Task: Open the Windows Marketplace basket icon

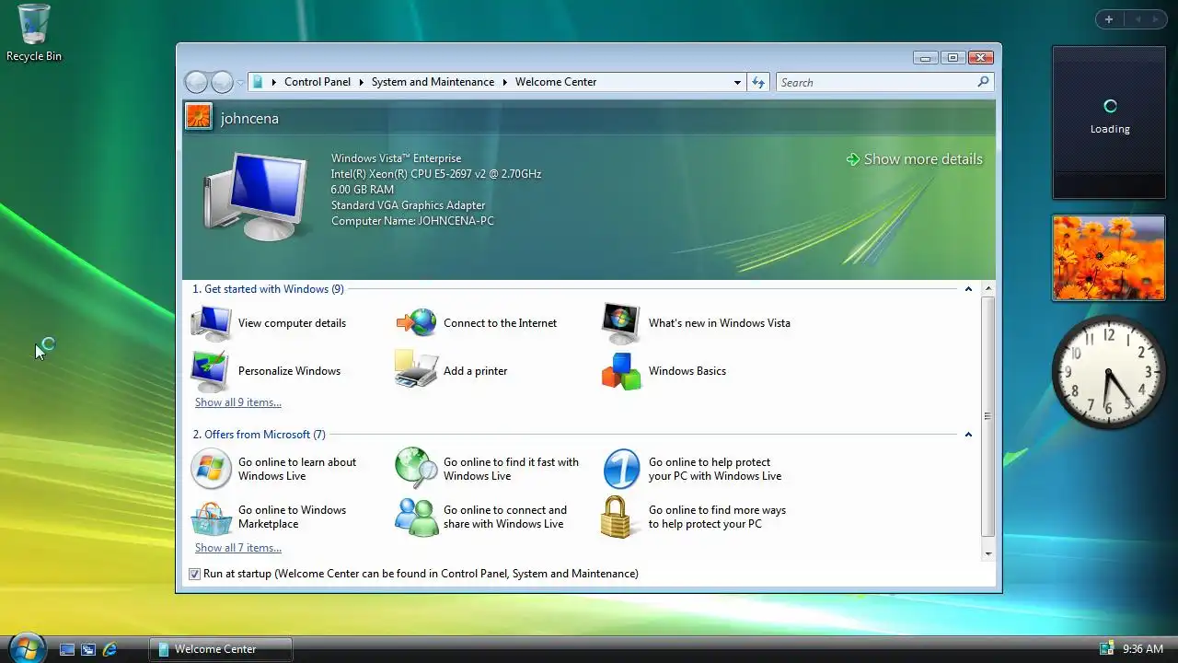Action: point(211,518)
